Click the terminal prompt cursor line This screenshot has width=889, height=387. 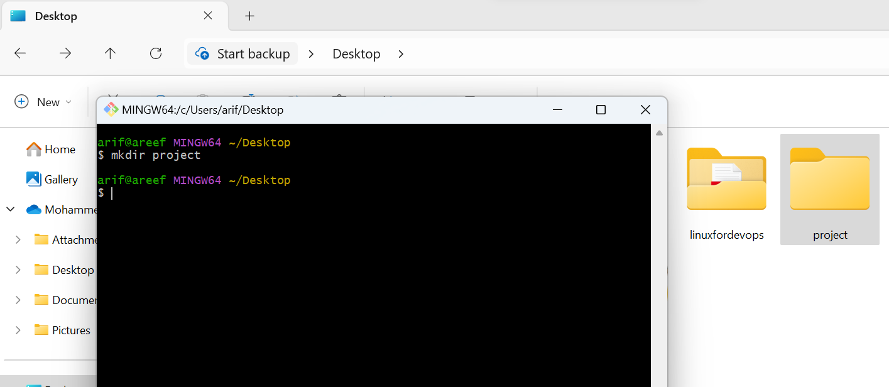106,193
